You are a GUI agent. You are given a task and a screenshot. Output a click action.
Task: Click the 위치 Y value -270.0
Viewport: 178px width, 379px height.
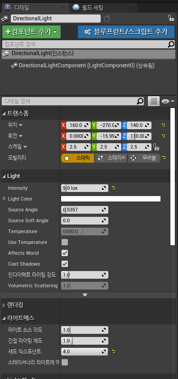point(109,125)
